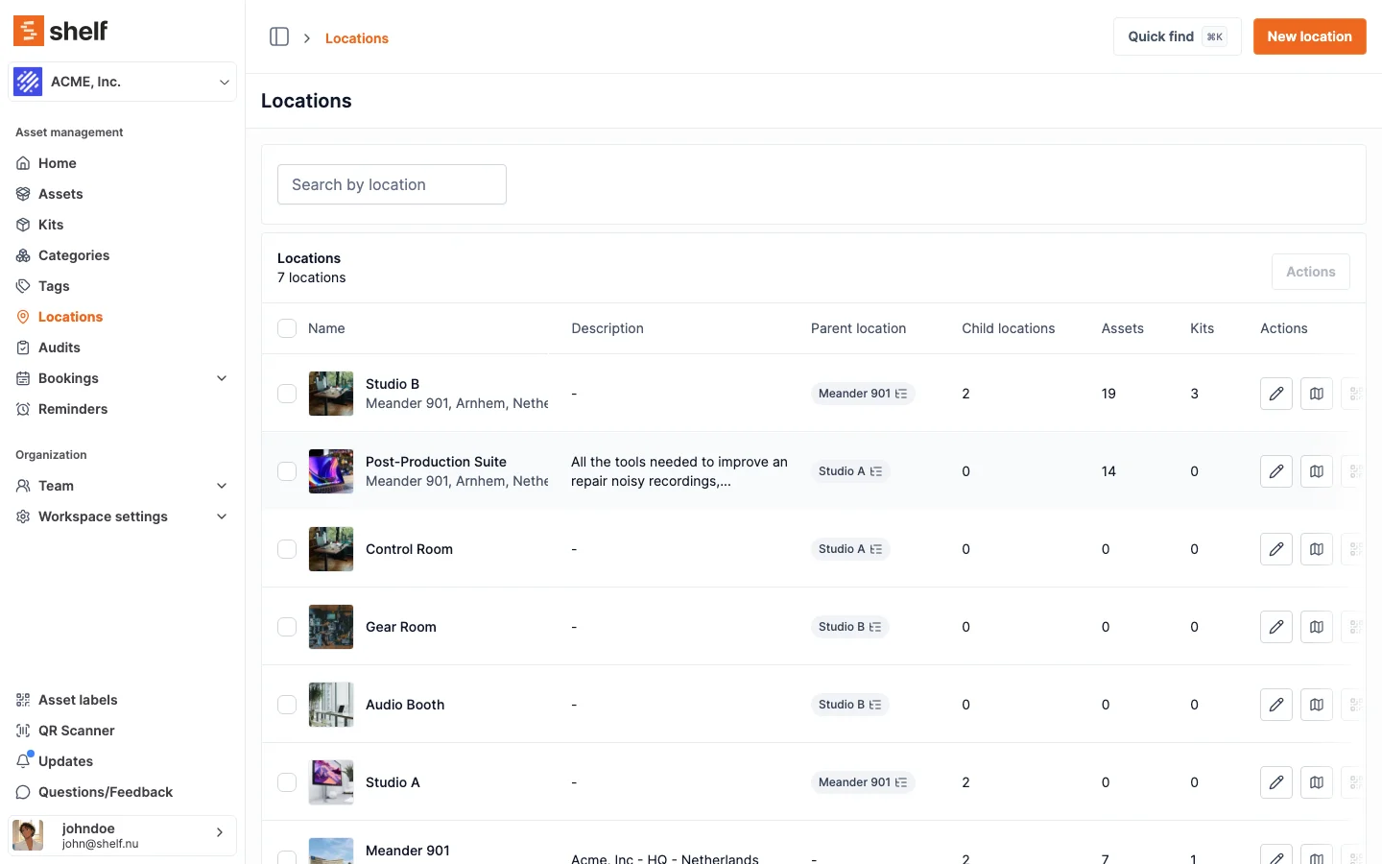The image size is (1382, 864).
Task: Check the Studio B row checkbox
Action: tap(287, 394)
